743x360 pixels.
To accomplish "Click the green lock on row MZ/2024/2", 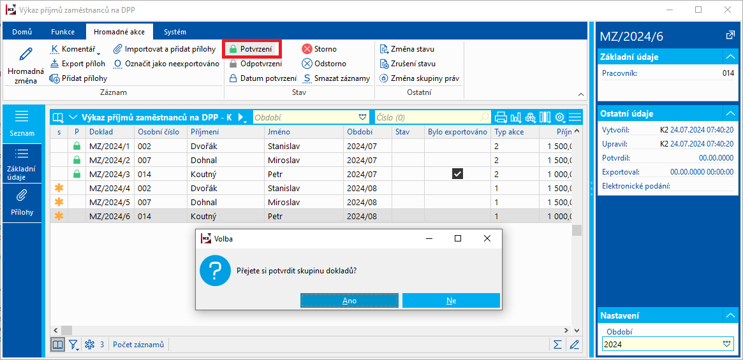I will pyautogui.click(x=77, y=160).
